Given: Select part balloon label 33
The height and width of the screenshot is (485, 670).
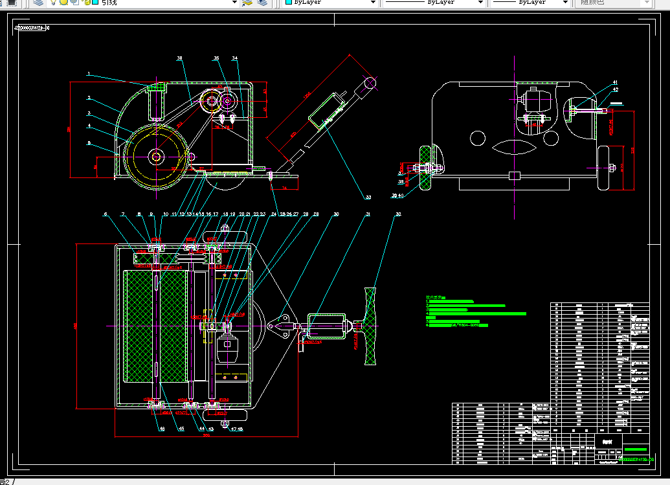Looking at the screenshot, I should (x=368, y=197).
